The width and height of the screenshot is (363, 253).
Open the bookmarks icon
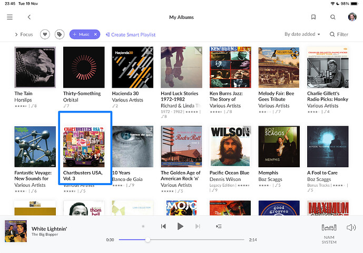pyautogui.click(x=313, y=17)
